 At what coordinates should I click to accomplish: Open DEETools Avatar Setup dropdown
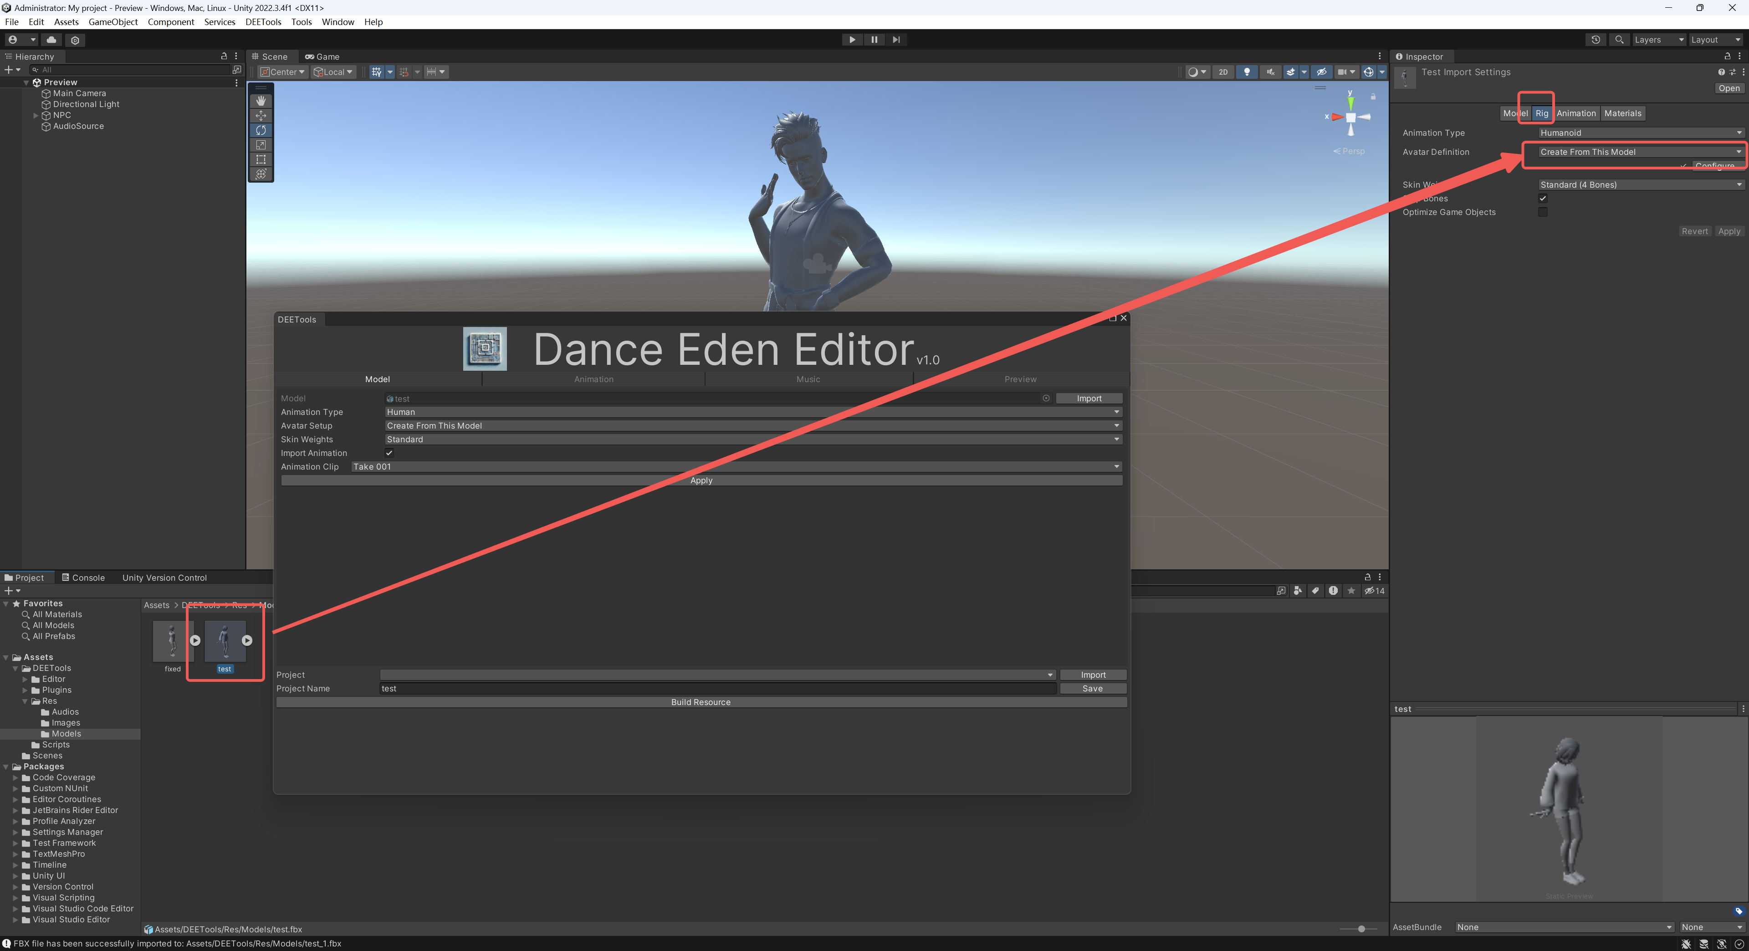tap(753, 425)
